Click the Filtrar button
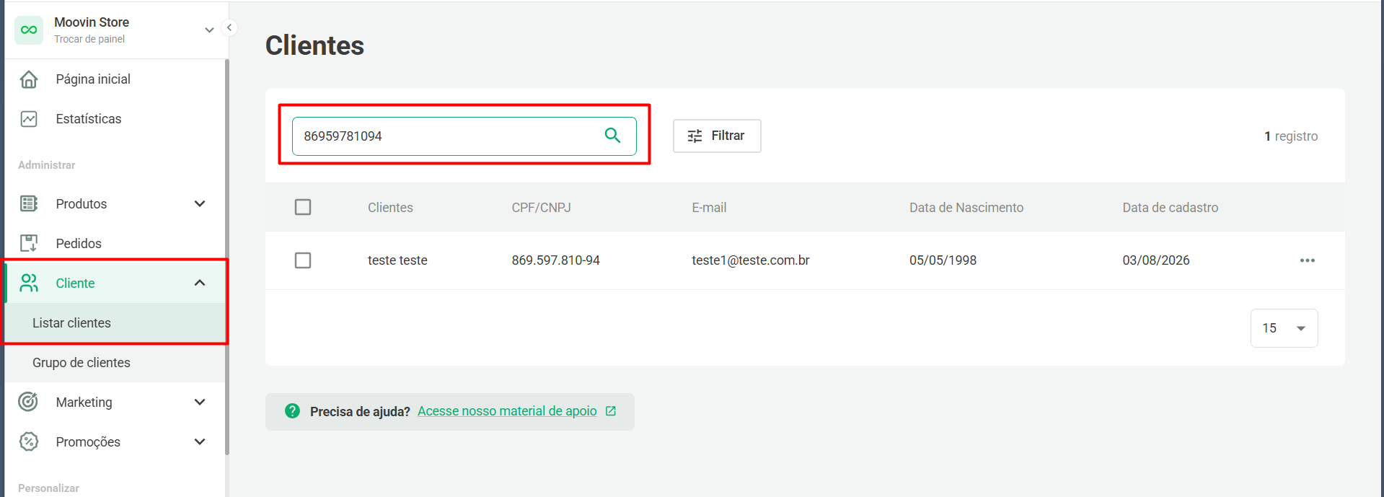 coord(717,136)
